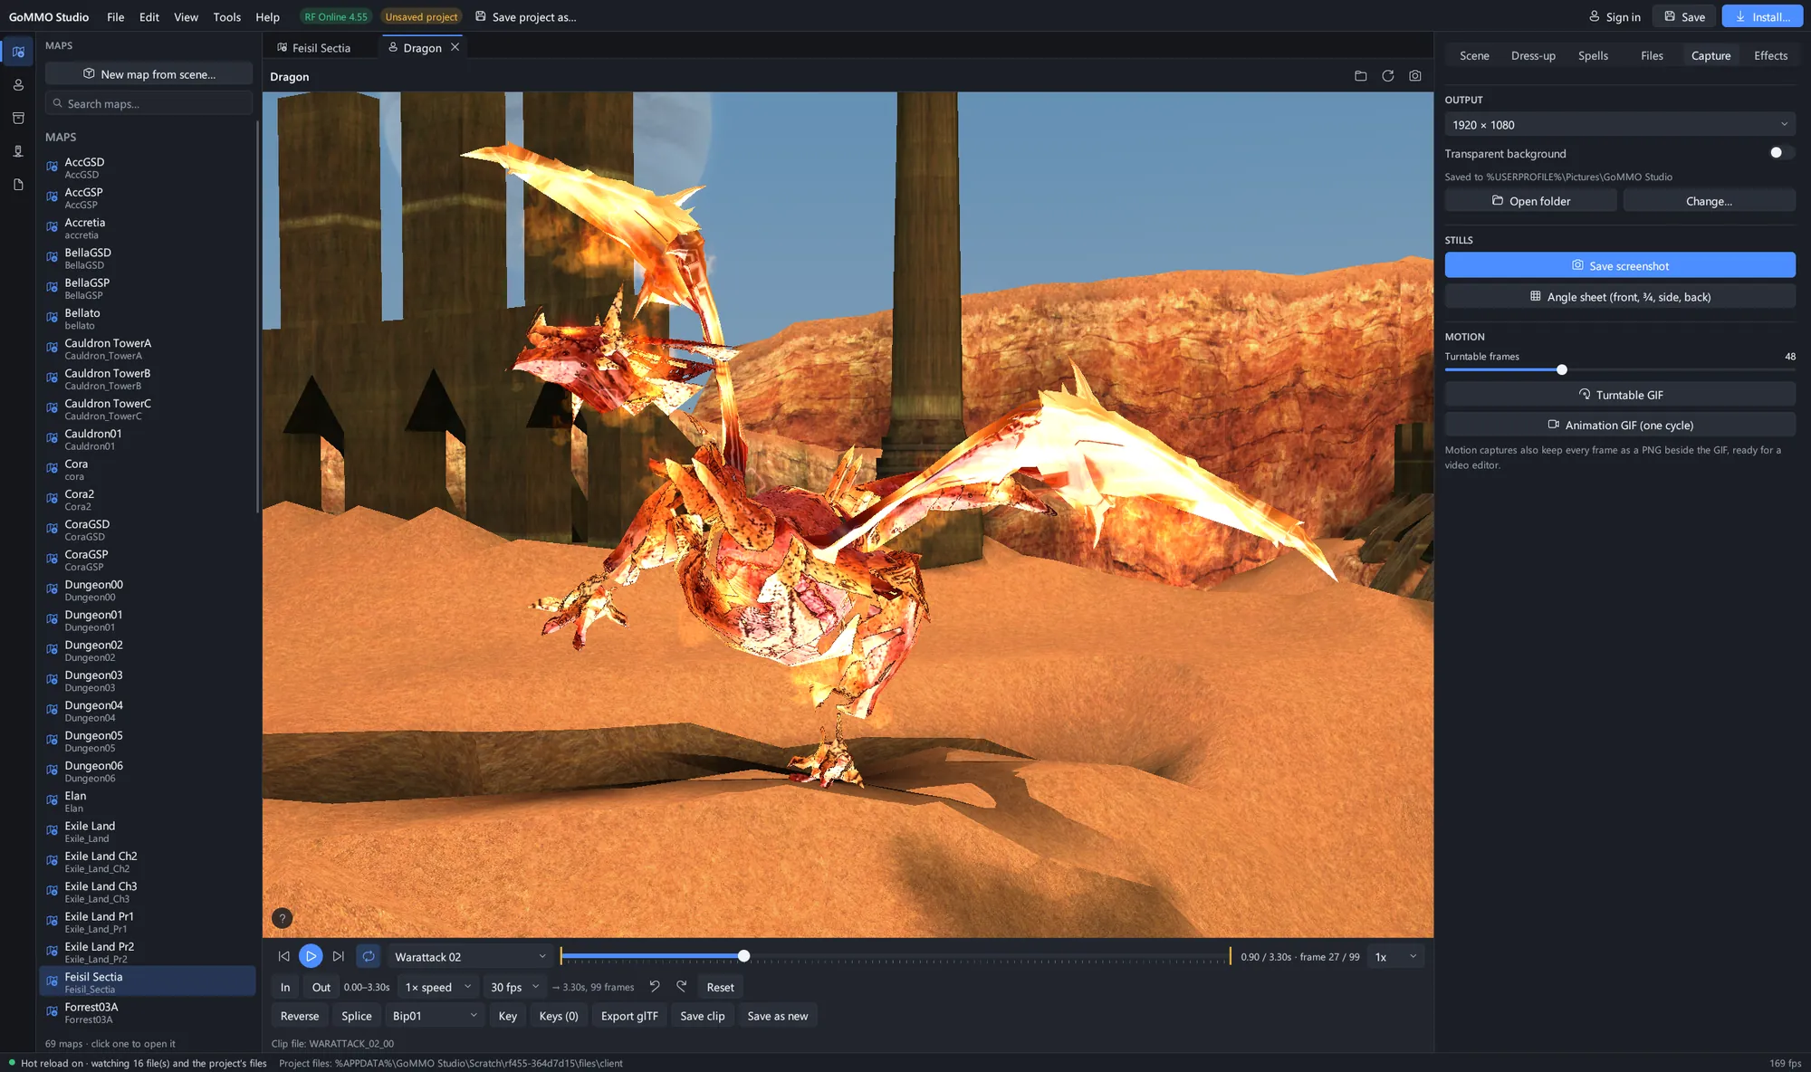Viewport: 1811px width, 1072px height.
Task: Switch to the Dress-up tab
Action: (x=1533, y=55)
